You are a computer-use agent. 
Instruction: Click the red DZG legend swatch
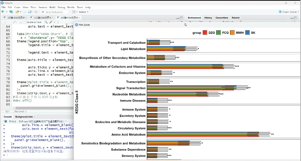205,32
